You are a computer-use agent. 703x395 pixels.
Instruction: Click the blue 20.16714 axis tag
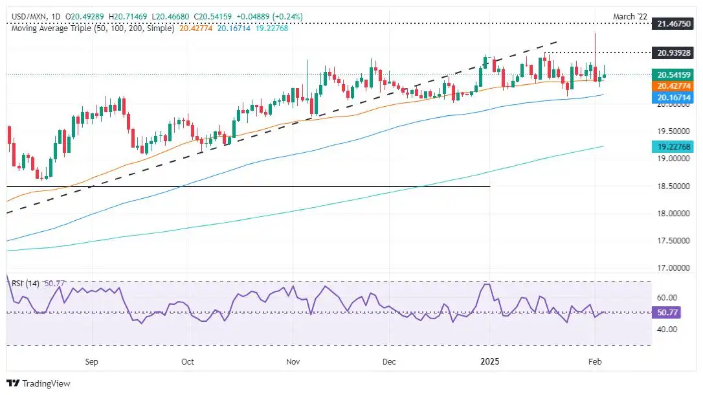pos(673,97)
